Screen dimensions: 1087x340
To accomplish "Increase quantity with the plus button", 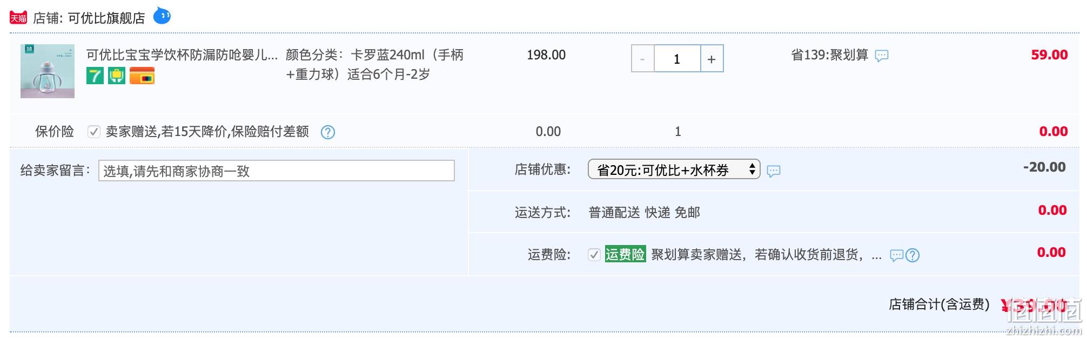I will (x=712, y=58).
